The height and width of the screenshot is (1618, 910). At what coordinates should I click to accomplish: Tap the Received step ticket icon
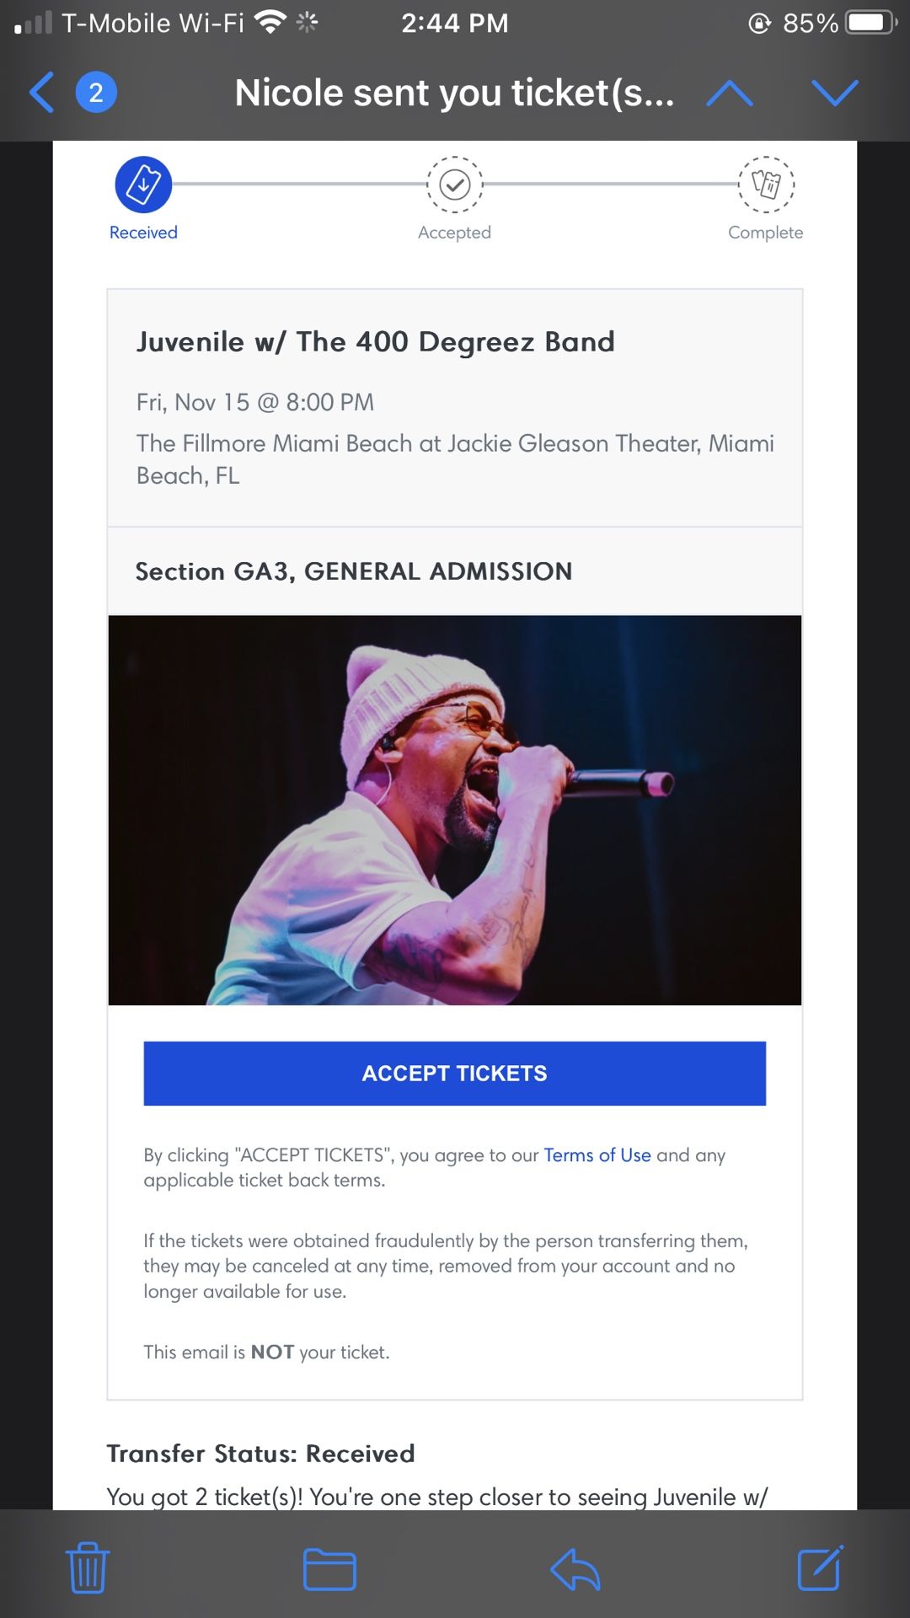point(143,185)
